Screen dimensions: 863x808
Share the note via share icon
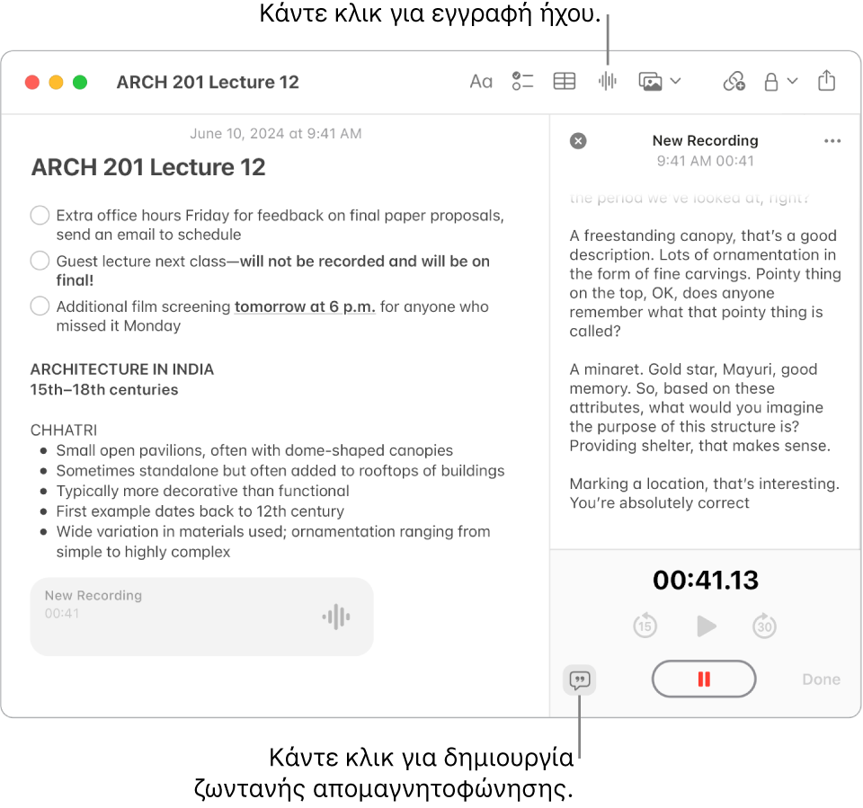click(826, 80)
